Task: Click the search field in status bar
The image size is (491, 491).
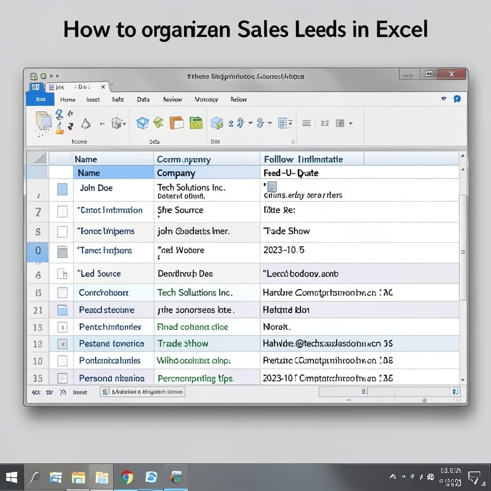Action: pos(343,391)
